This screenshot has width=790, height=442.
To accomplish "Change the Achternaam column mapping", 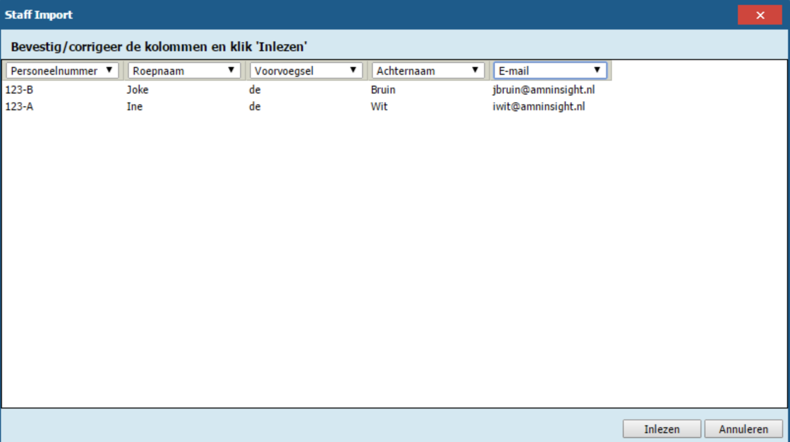I will (x=428, y=71).
